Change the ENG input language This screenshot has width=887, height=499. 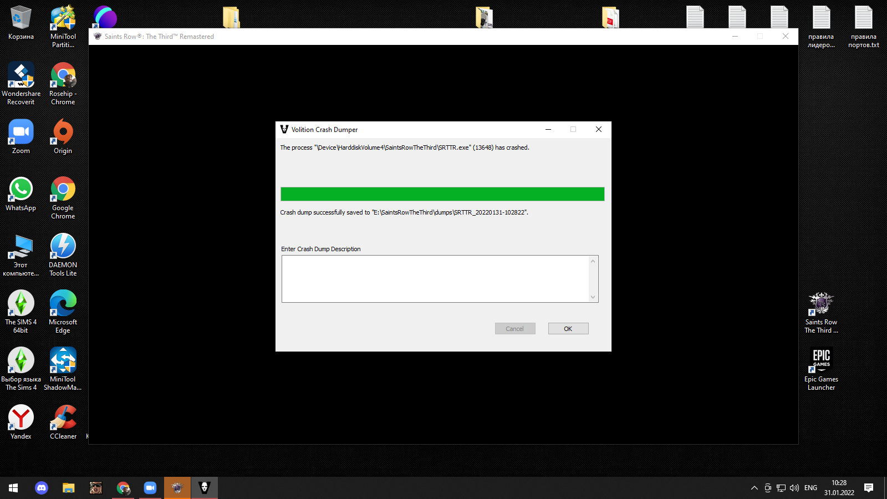pyautogui.click(x=810, y=488)
